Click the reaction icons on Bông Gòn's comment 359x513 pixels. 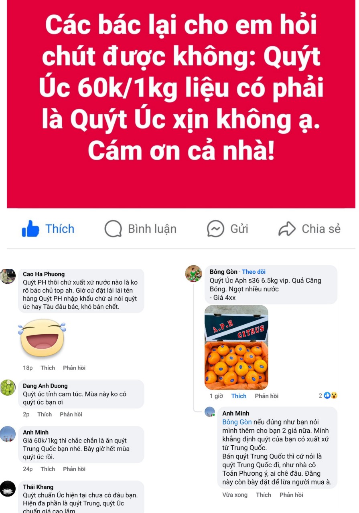pyautogui.click(x=331, y=396)
